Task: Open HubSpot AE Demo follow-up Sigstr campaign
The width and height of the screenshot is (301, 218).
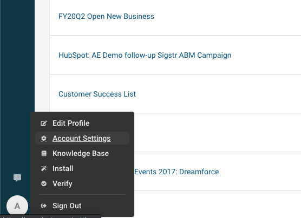Action: 145,56
